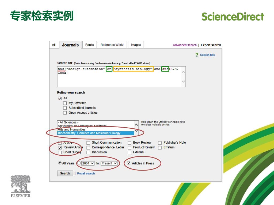Viewport: 274px width, 205px height.
Task: Enable the Open Access articles checkbox
Action: [65, 113]
